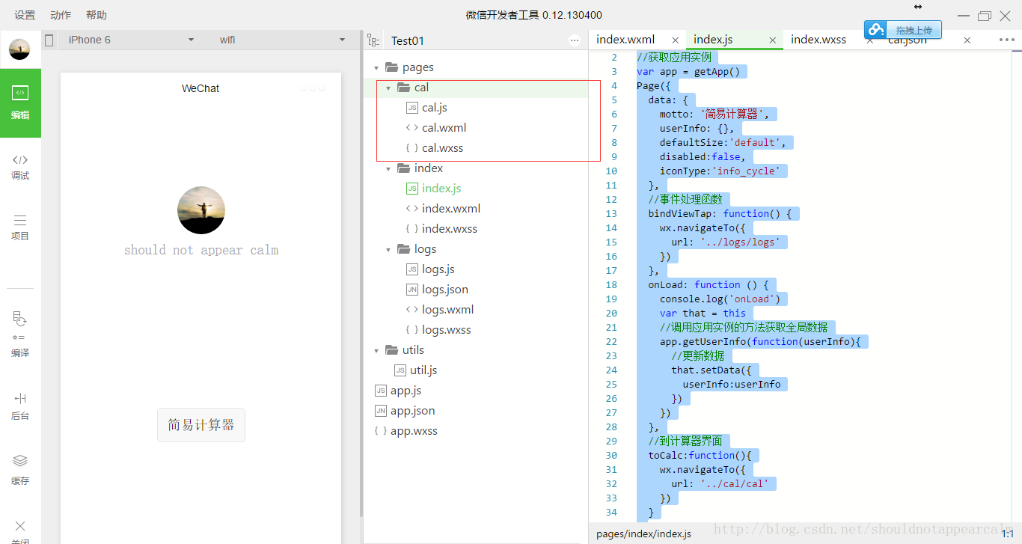Maximize the developer tools window
The height and width of the screenshot is (544, 1022).
(x=985, y=16)
